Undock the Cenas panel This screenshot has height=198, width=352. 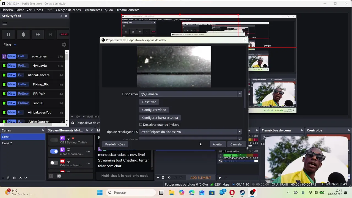pyautogui.click(x=43, y=130)
